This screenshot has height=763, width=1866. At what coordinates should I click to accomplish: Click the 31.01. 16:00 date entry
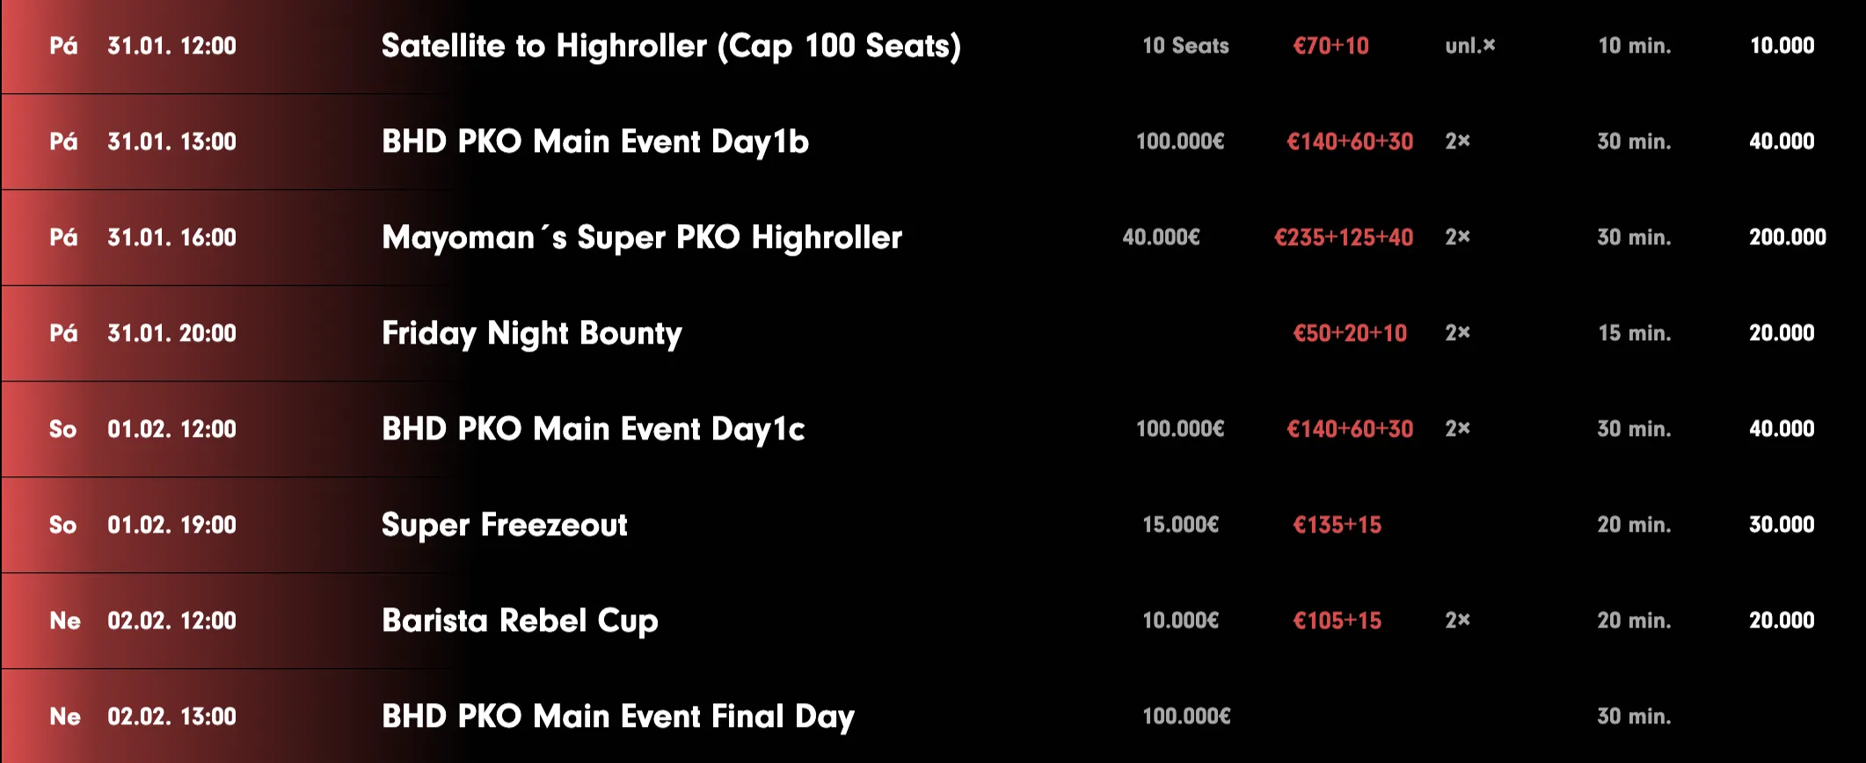coord(171,237)
